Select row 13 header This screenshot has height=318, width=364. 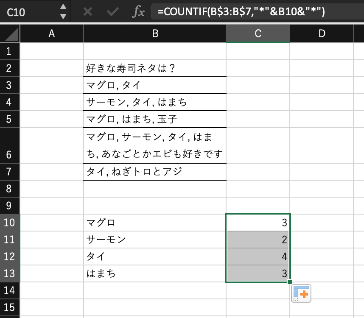[x=10, y=273]
